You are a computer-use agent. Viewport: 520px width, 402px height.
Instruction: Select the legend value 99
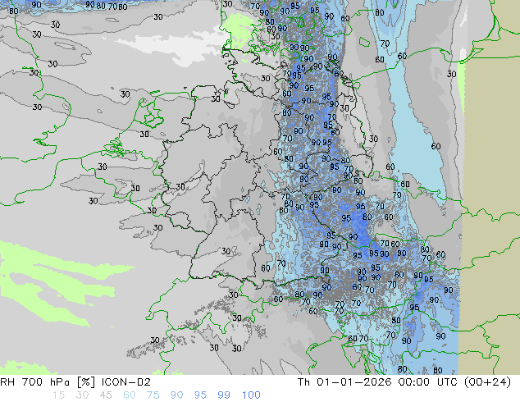[224, 395]
